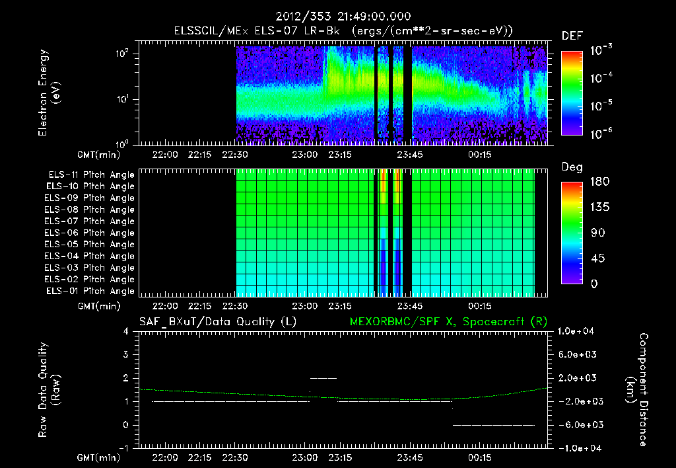
Task: Click the 22:00 time tick under the pitch angle panel
Action: (165, 306)
